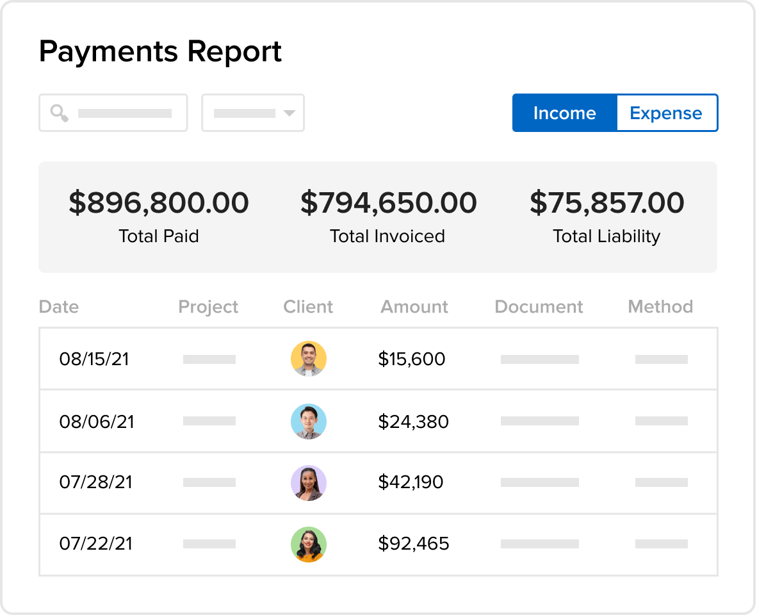Sort by the Date column header
The width and height of the screenshot is (757, 615).
point(59,306)
